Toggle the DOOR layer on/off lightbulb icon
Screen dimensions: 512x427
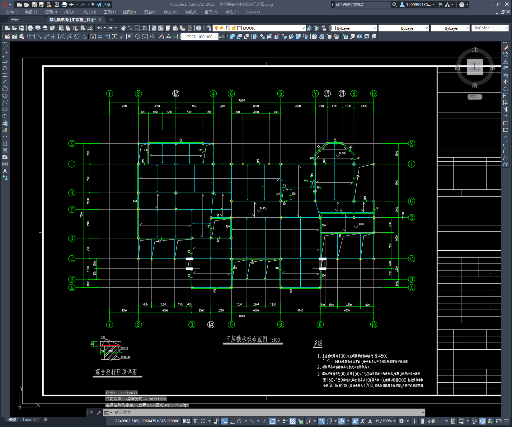coord(216,28)
